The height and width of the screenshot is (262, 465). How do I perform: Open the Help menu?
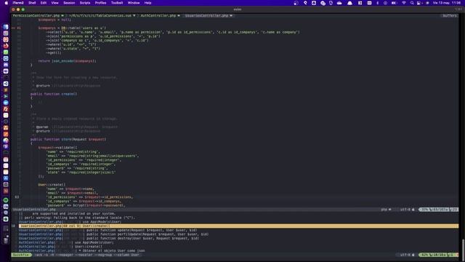[x=147, y=3]
